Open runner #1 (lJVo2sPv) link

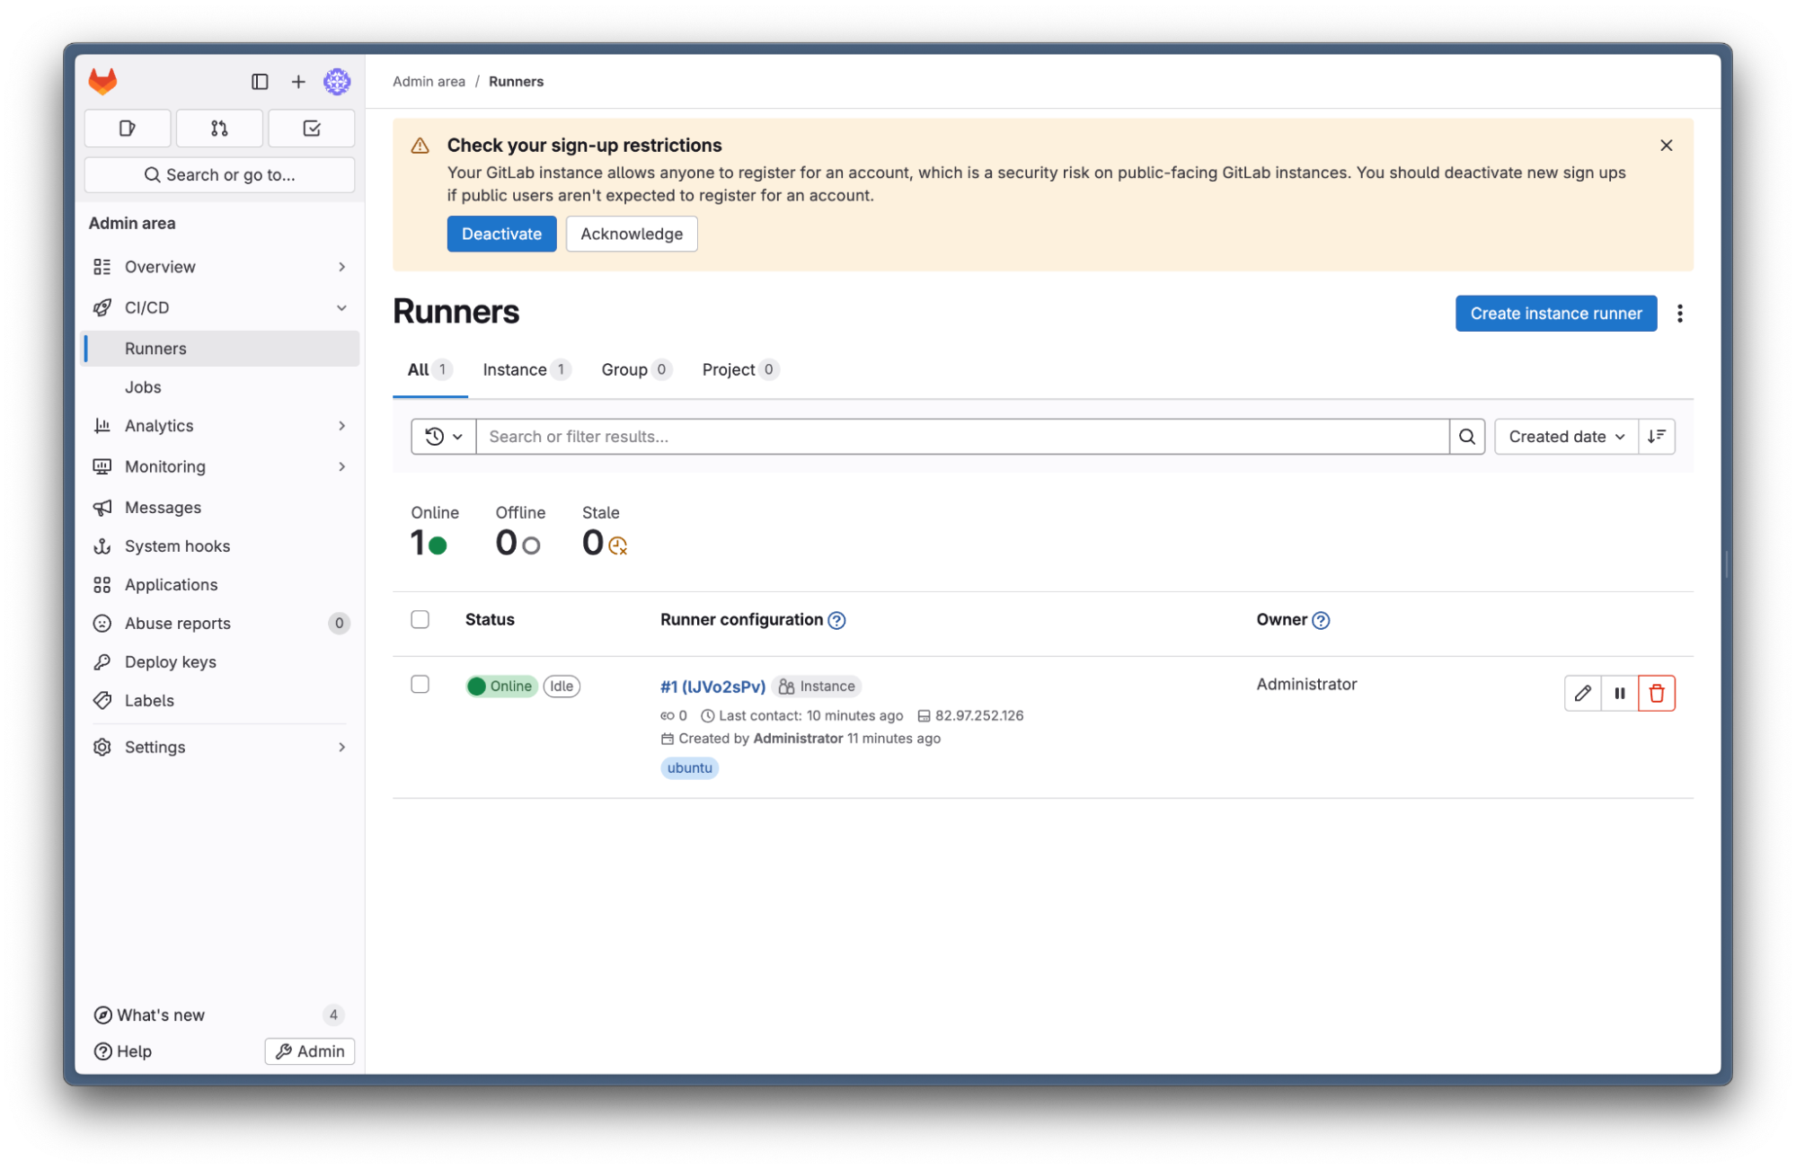coord(712,687)
